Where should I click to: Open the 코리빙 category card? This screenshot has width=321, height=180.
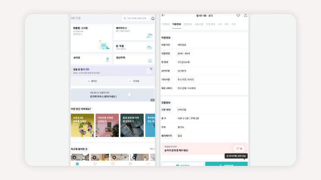coord(91,59)
